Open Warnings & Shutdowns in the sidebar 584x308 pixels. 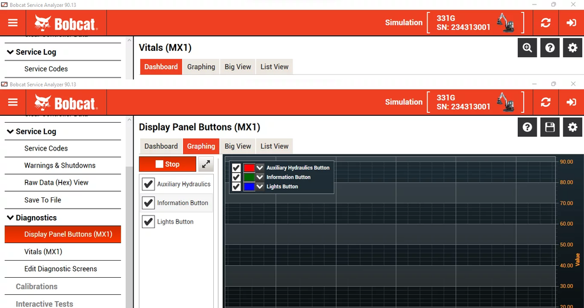pos(60,165)
